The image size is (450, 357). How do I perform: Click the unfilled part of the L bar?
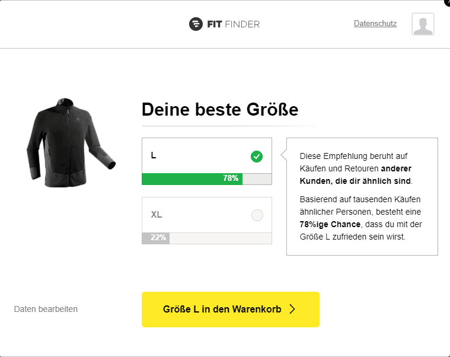pos(257,179)
